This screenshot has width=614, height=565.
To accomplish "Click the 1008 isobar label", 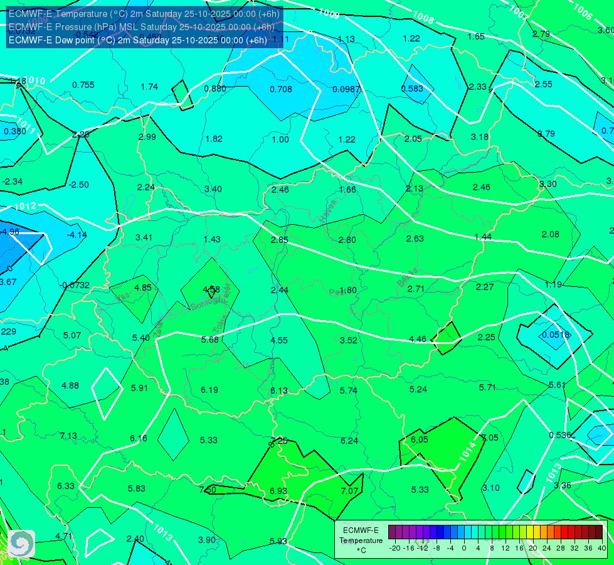I will 423,18.
